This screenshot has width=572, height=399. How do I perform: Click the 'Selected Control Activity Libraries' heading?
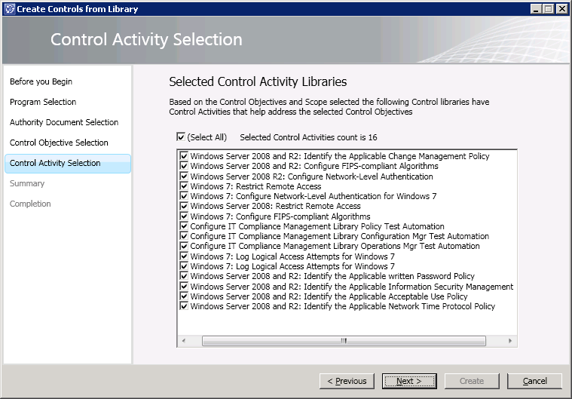point(258,81)
